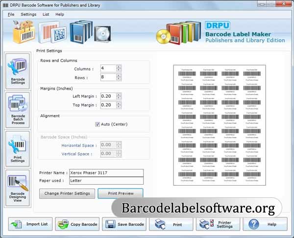This screenshot has width=294, height=238.
Task: Click the Copy Barcode button
Action: point(77,224)
